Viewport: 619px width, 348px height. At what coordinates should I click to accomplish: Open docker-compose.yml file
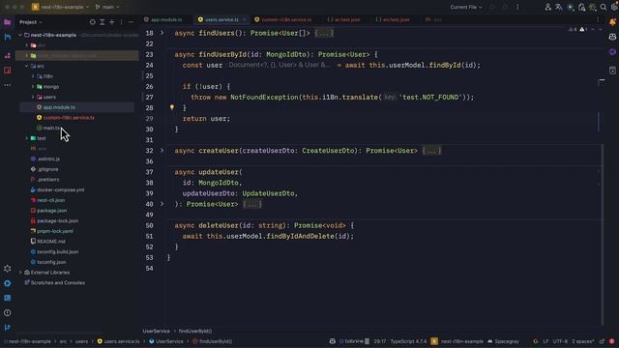pos(60,189)
